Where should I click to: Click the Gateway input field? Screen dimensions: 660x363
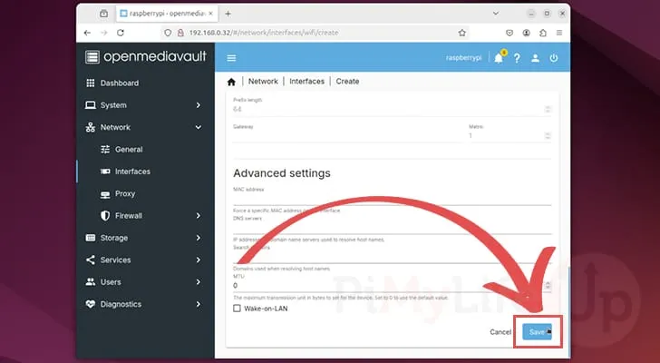(348, 135)
